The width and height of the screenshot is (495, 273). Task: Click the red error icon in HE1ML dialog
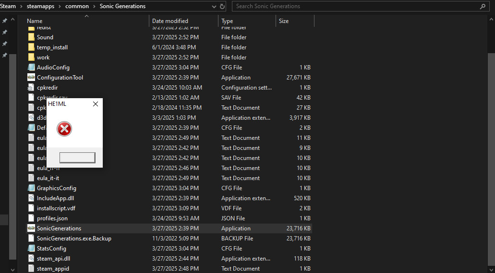64,129
